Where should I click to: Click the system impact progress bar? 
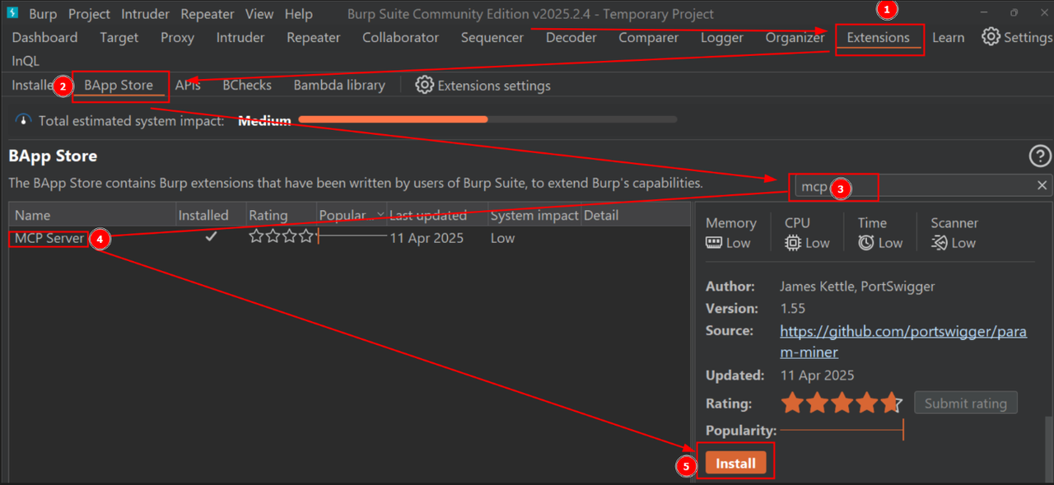(x=487, y=119)
